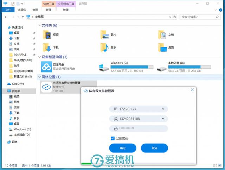Open the 图片 folder icon

point(105,35)
